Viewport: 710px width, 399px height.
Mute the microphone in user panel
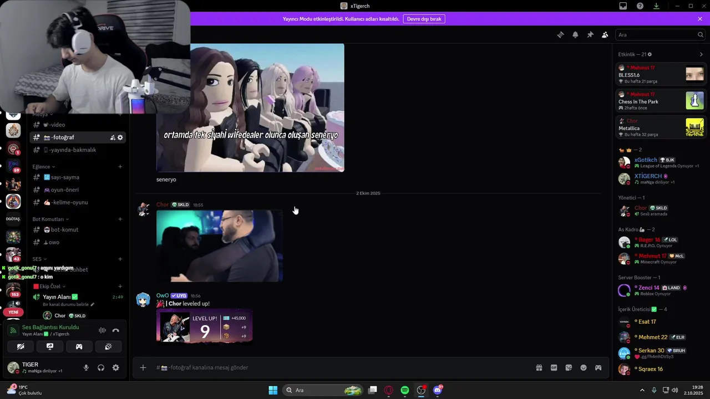coord(86,367)
